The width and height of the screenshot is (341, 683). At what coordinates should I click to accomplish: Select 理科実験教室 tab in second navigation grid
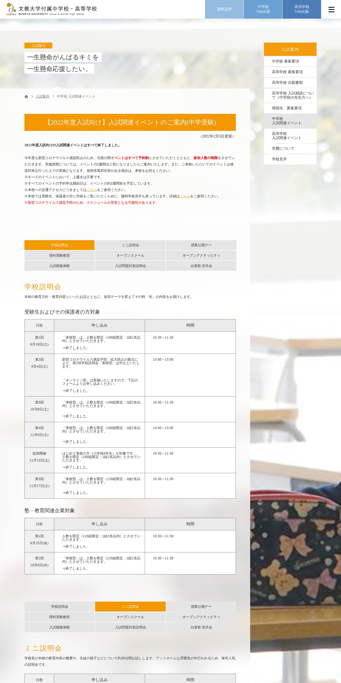click(59, 617)
